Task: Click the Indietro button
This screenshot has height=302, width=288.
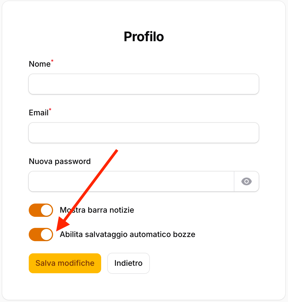Action: [128, 263]
